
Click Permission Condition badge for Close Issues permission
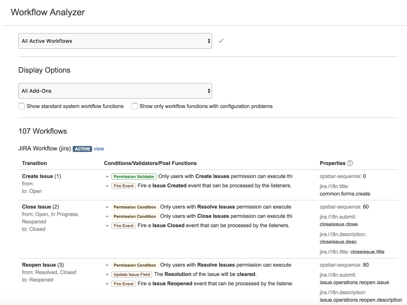[135, 216]
